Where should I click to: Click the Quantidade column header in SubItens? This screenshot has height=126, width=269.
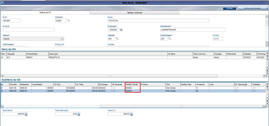43,85
